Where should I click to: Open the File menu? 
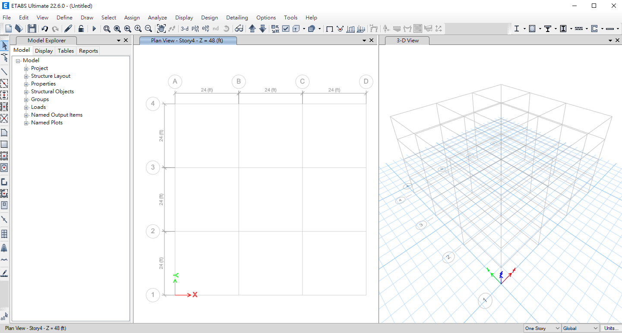coord(6,18)
